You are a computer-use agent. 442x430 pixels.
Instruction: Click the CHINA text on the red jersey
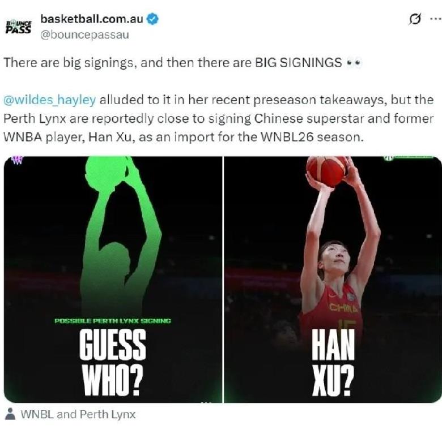pyautogui.click(x=343, y=308)
